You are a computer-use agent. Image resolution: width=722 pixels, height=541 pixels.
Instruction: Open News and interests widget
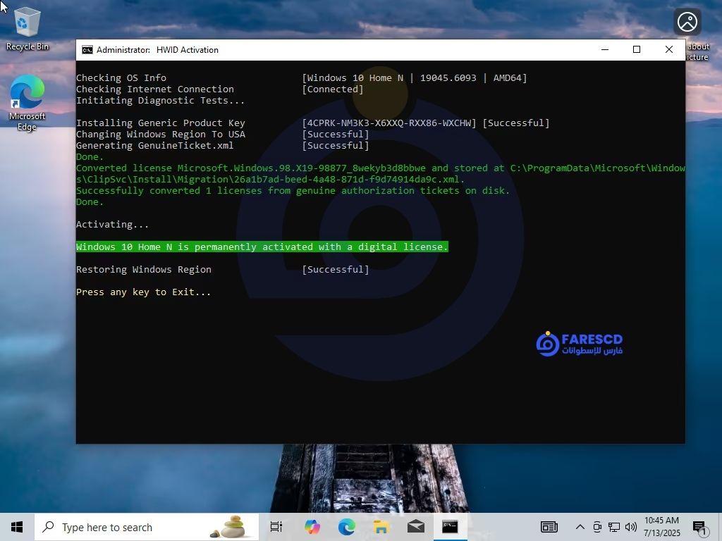click(x=549, y=527)
